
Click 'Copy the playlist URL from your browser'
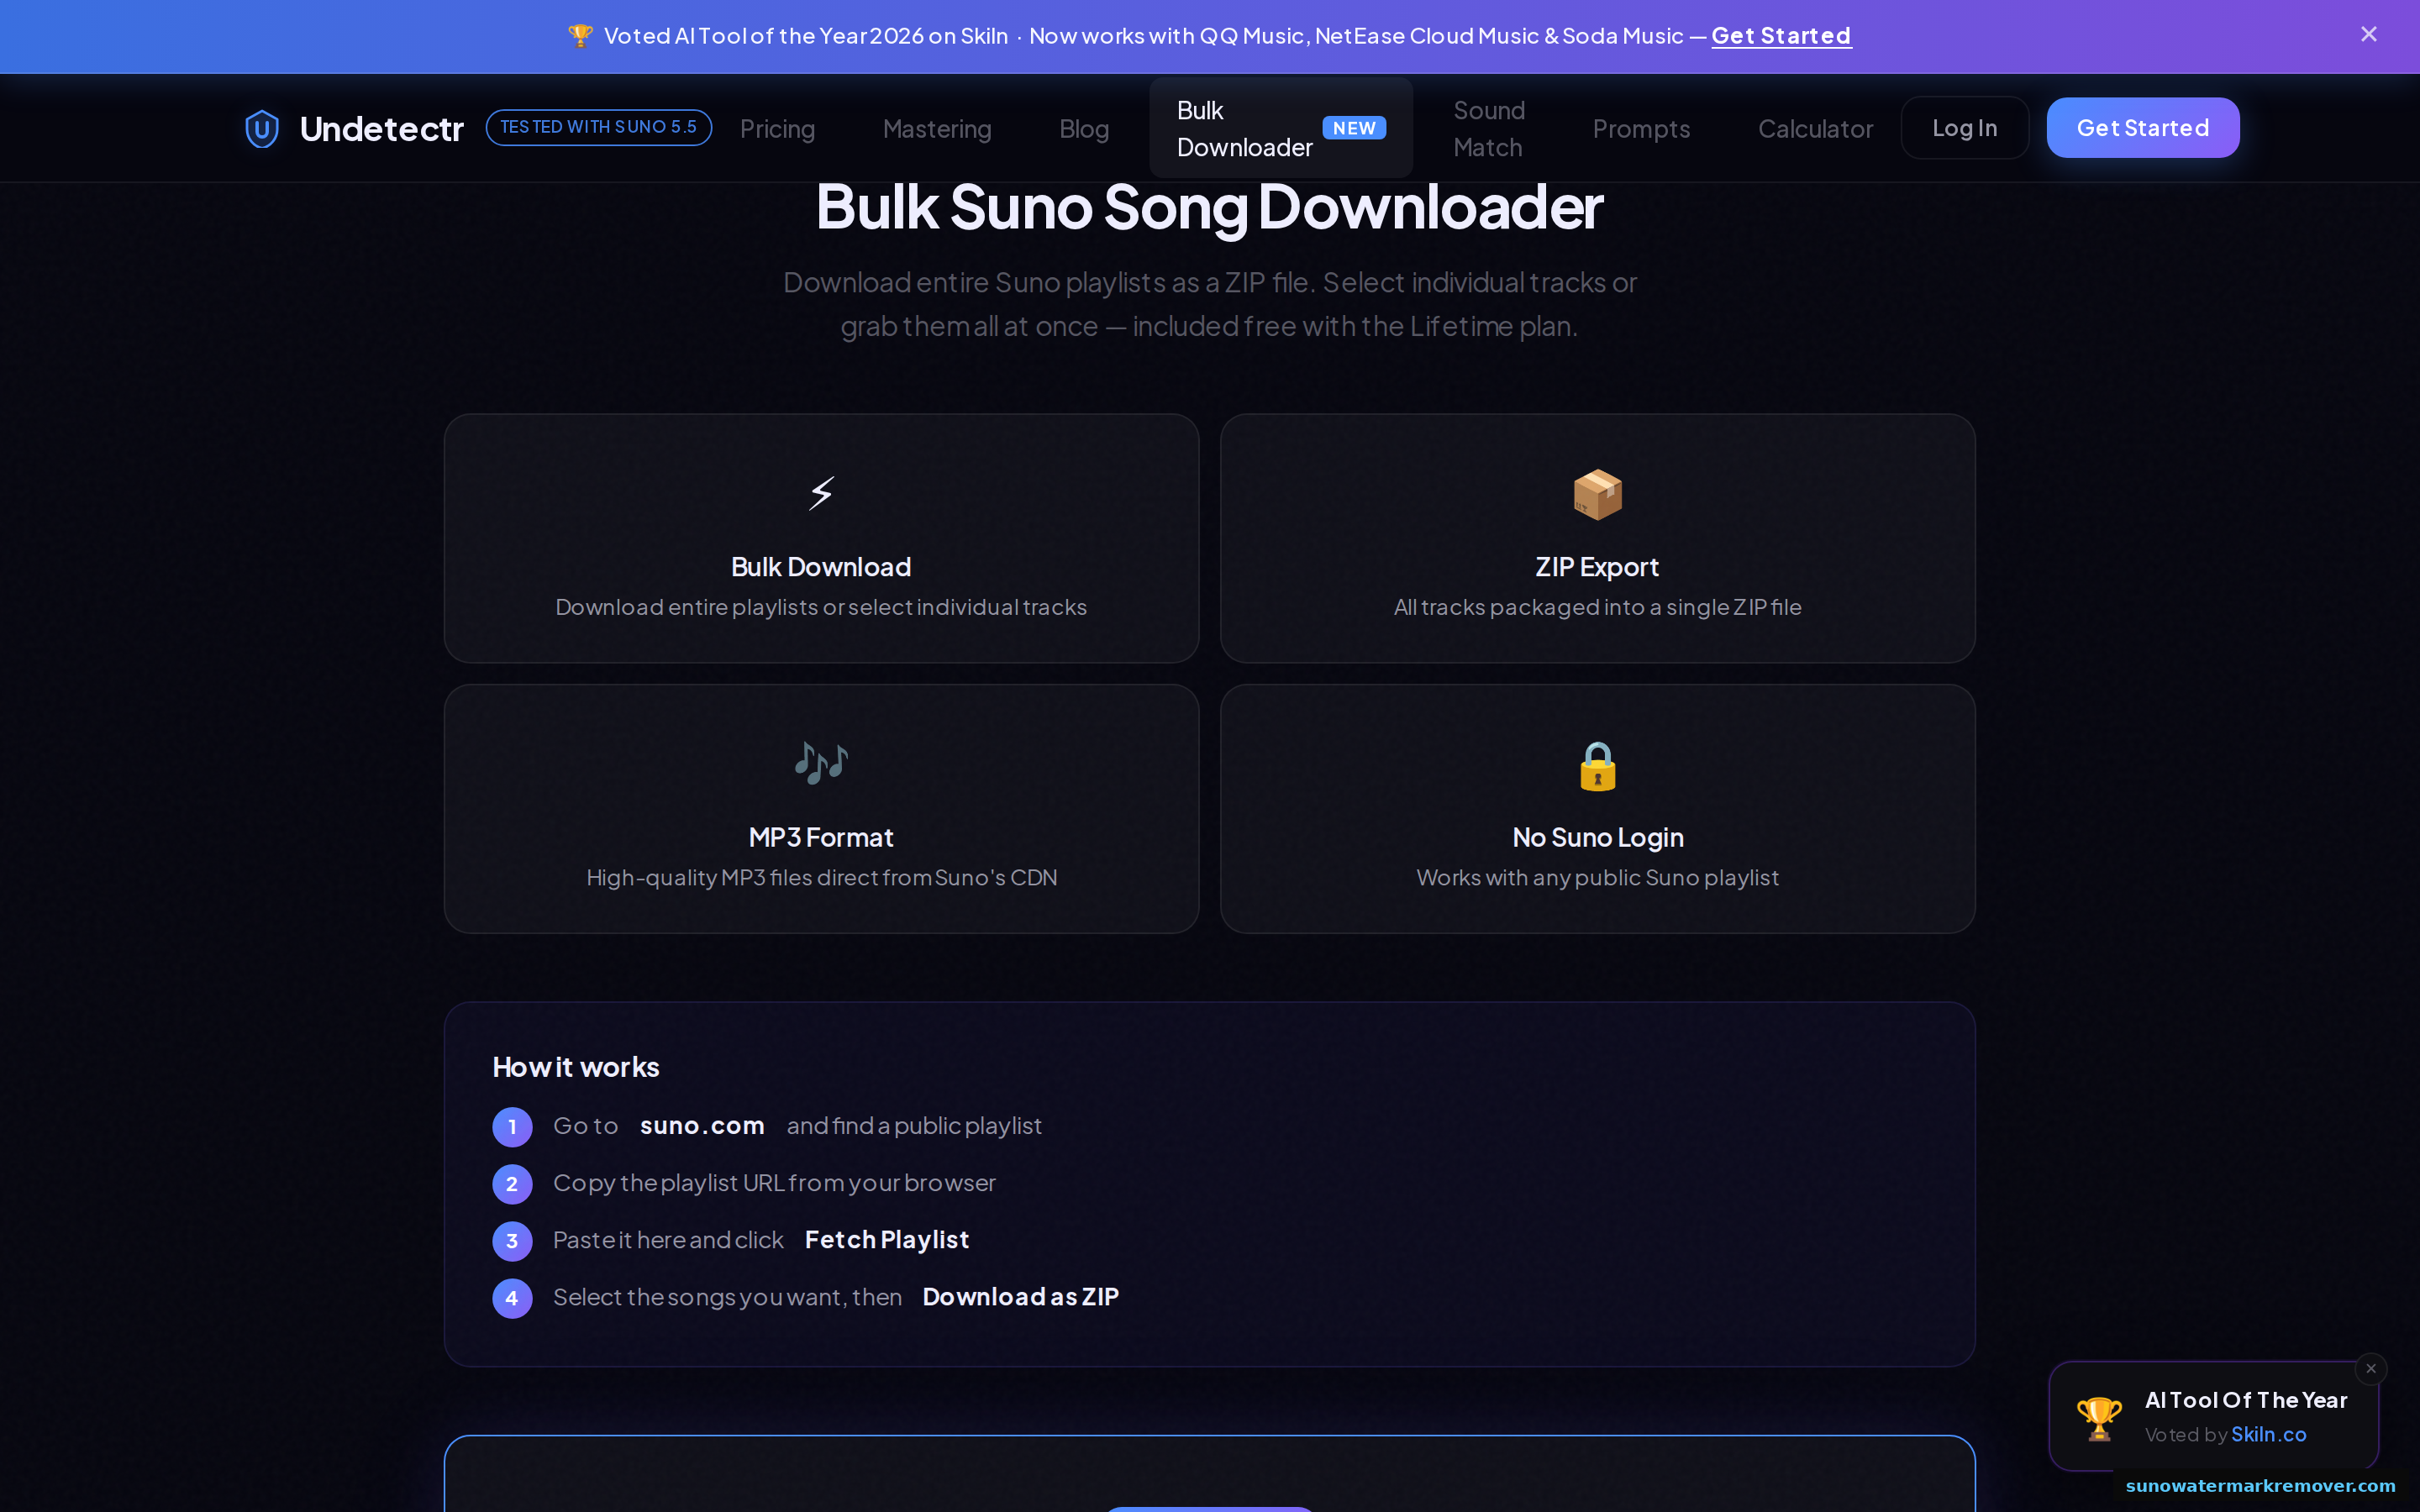click(x=774, y=1183)
